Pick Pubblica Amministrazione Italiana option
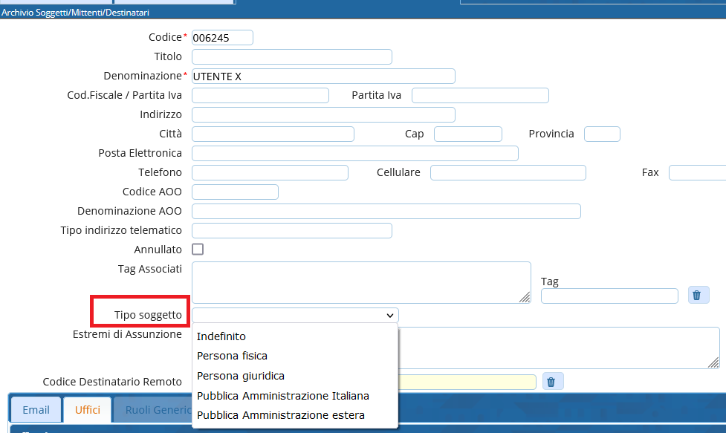Image resolution: width=726 pixels, height=433 pixels. click(282, 395)
